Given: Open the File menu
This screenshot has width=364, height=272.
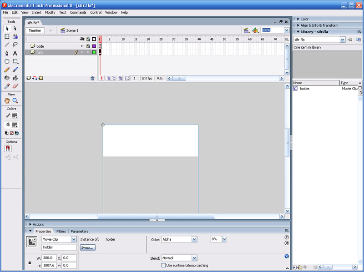Looking at the screenshot, I should [5, 12].
